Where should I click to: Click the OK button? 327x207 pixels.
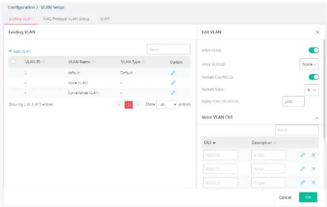[308, 197]
